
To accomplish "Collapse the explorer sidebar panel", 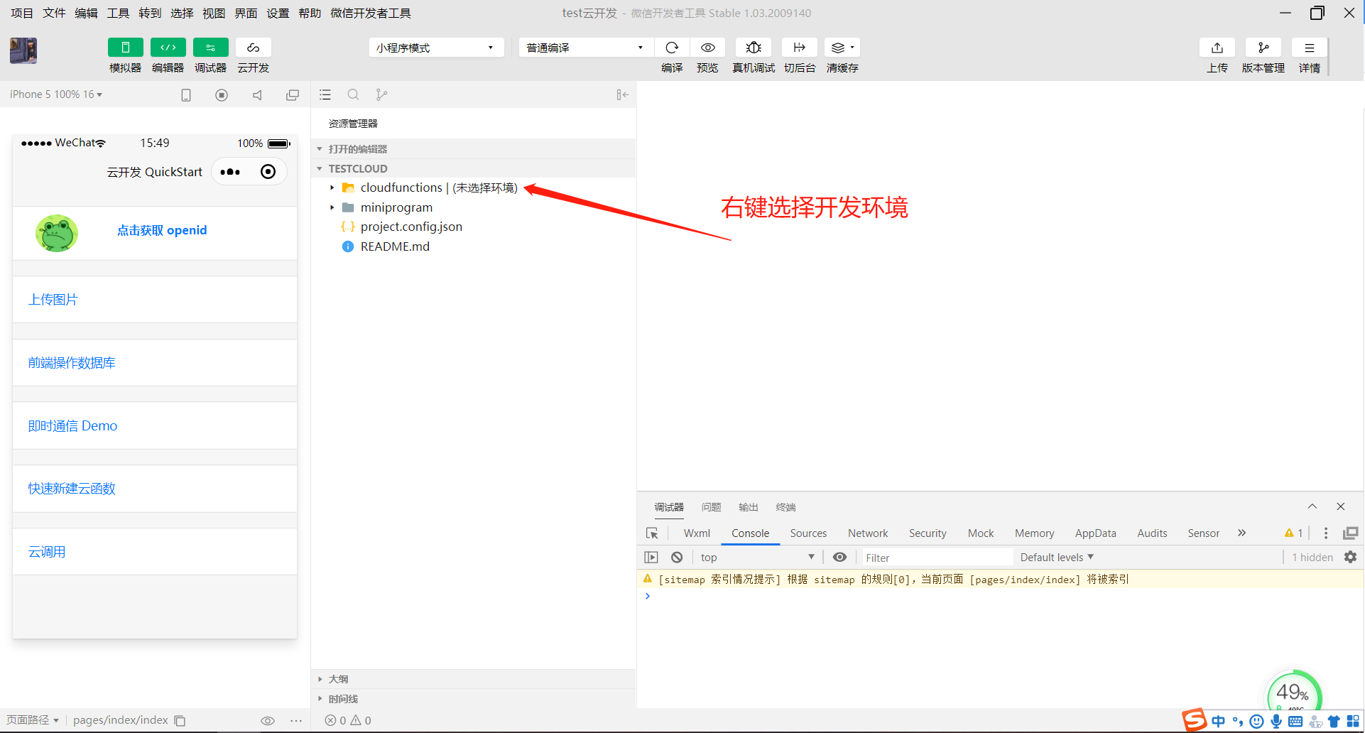I will click(x=623, y=94).
